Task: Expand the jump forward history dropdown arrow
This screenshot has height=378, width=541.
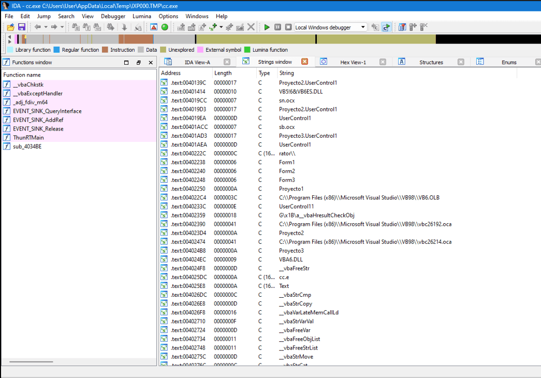Action: tap(62, 27)
